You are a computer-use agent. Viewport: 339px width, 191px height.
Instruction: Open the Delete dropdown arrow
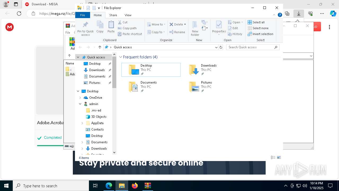pyautogui.click(x=185, y=24)
